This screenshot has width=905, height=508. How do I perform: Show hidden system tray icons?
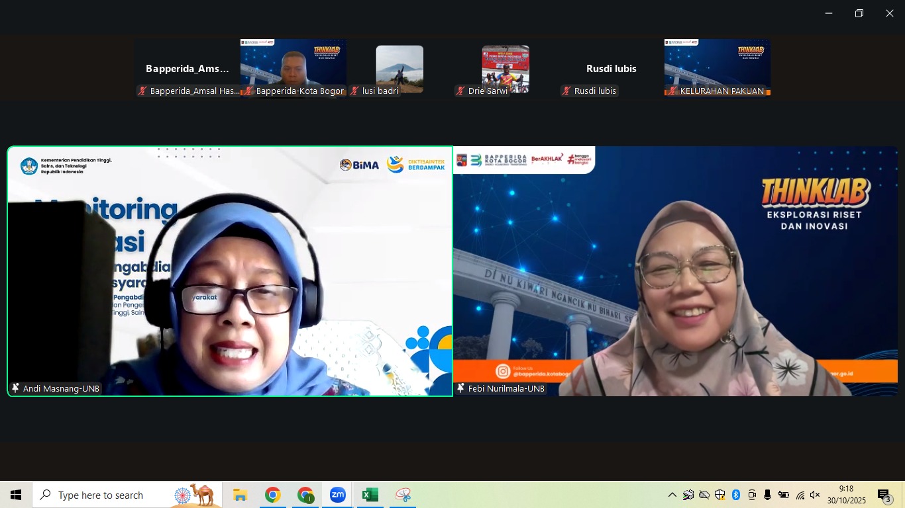(672, 495)
